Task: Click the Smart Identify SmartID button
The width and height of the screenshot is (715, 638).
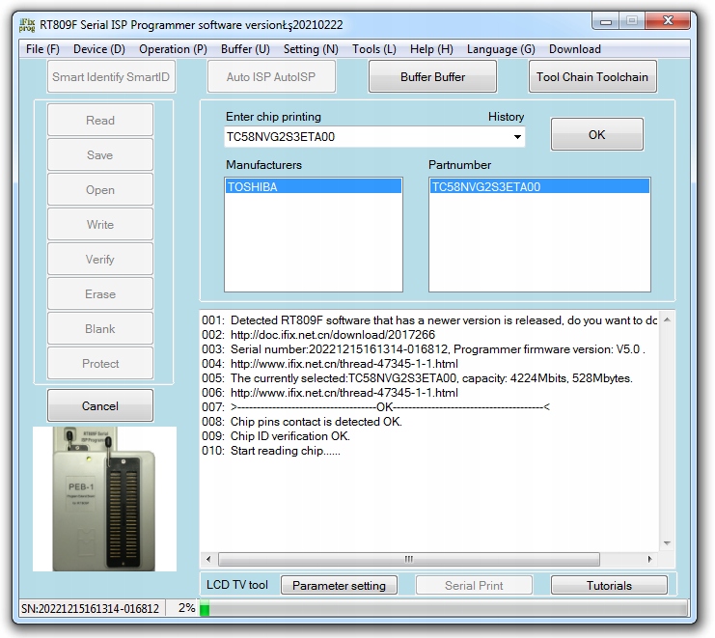Action: 111,76
